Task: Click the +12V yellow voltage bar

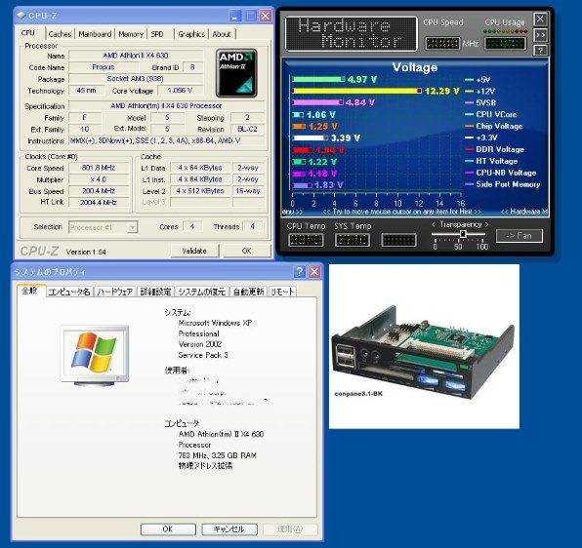Action: (x=356, y=91)
